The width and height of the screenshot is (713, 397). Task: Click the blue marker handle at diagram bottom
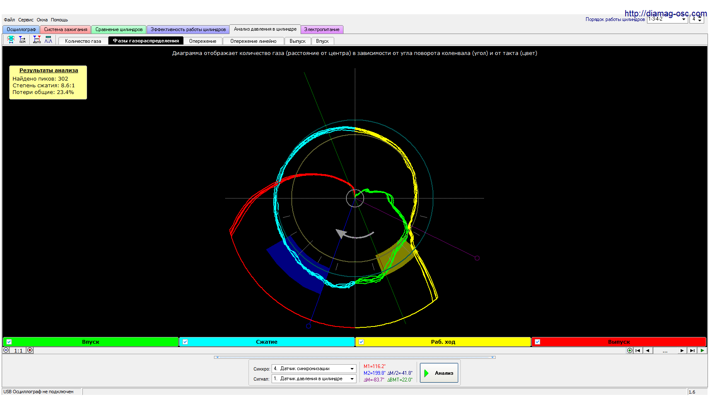[x=308, y=326]
